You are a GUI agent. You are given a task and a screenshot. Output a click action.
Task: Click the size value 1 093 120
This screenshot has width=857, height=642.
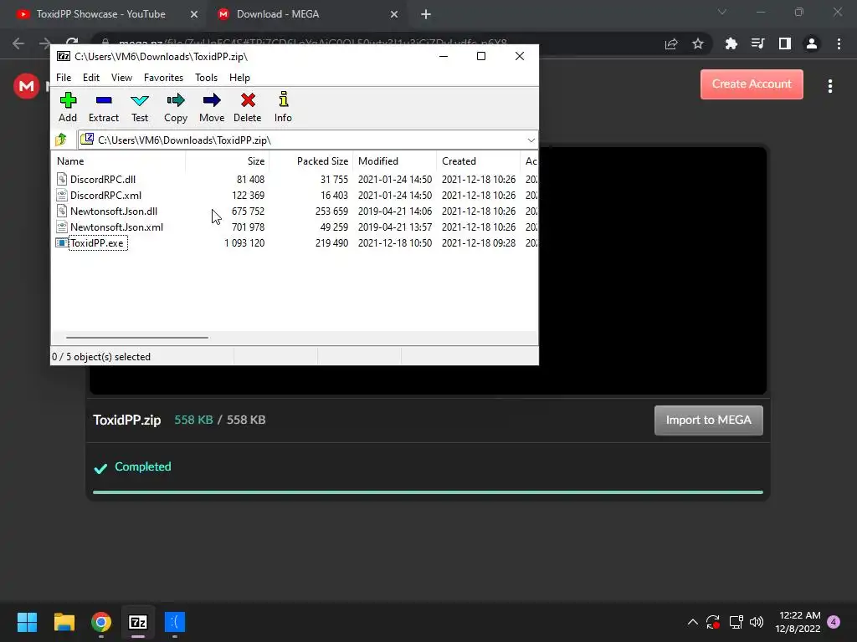pyautogui.click(x=244, y=243)
